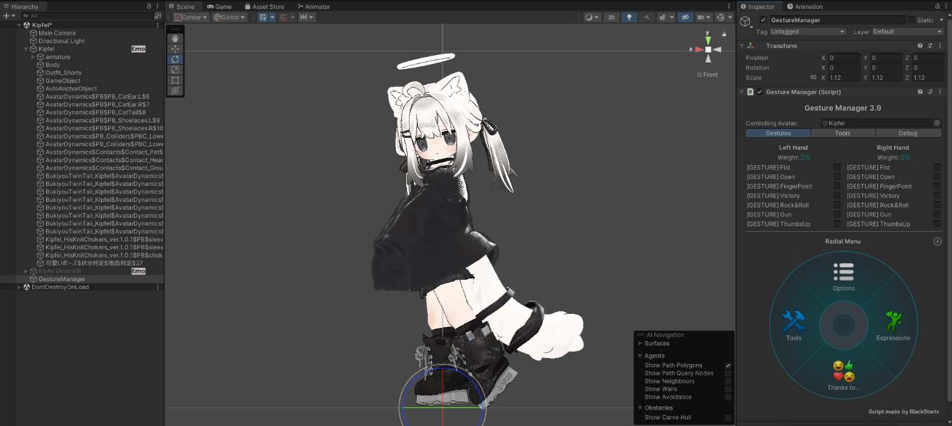Click Position X input field

[843, 58]
